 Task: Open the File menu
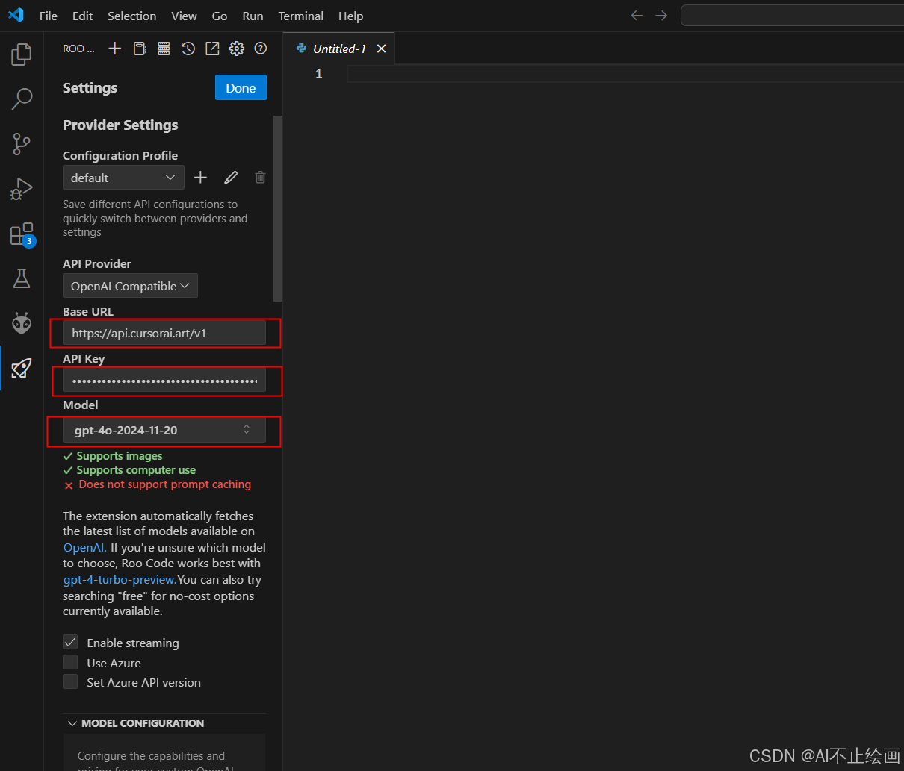(49, 16)
